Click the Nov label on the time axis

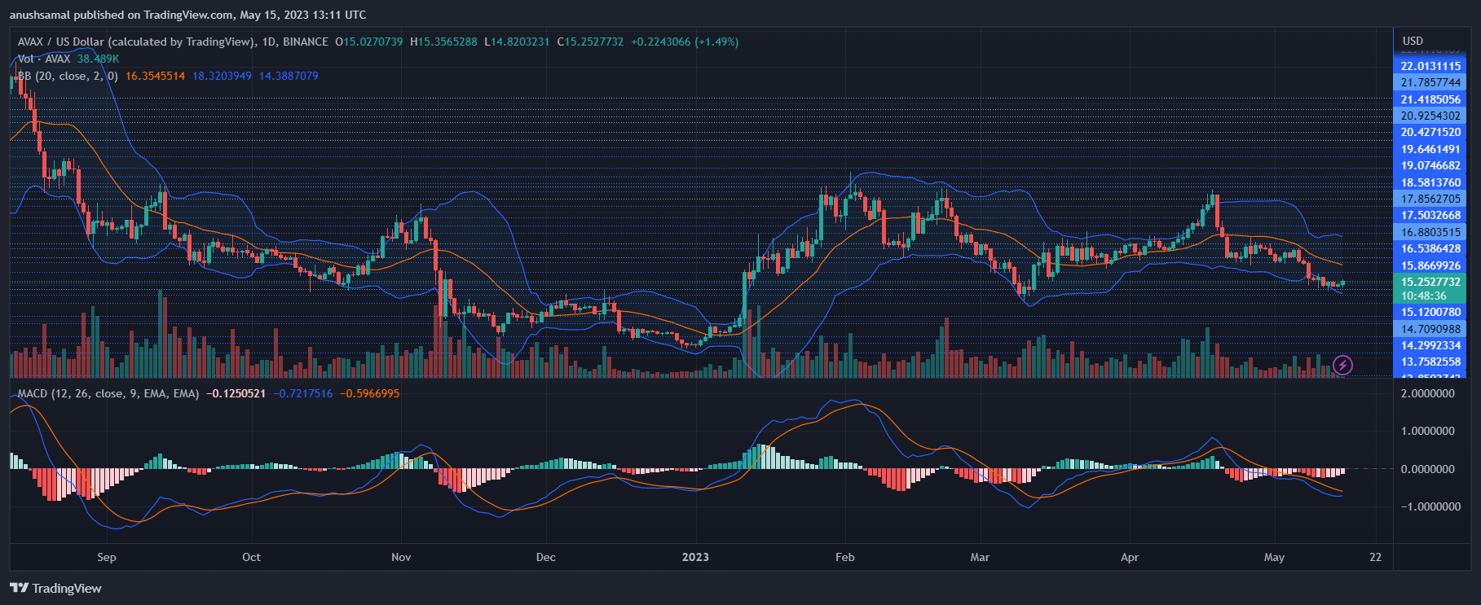tap(401, 557)
